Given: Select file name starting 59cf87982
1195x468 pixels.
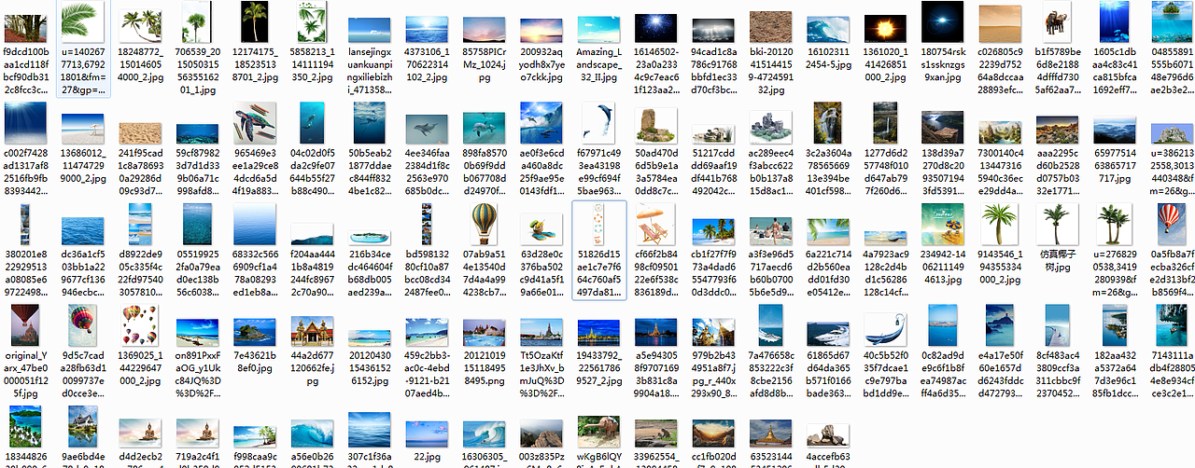Looking at the screenshot, I should (198, 172).
